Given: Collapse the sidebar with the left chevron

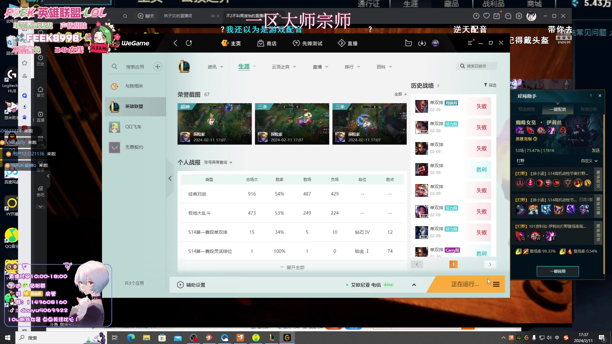Looking at the screenshot, I should (170, 179).
